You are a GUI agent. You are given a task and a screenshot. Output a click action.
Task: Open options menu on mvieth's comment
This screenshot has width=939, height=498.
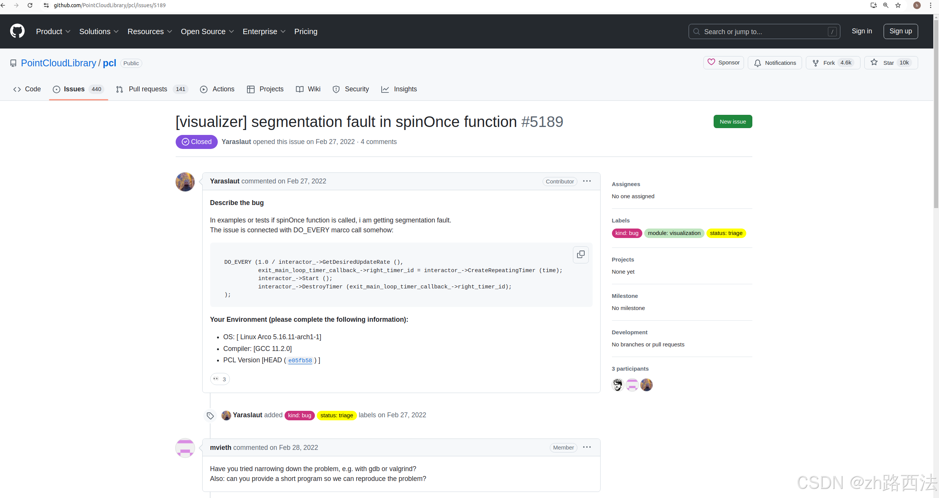587,447
